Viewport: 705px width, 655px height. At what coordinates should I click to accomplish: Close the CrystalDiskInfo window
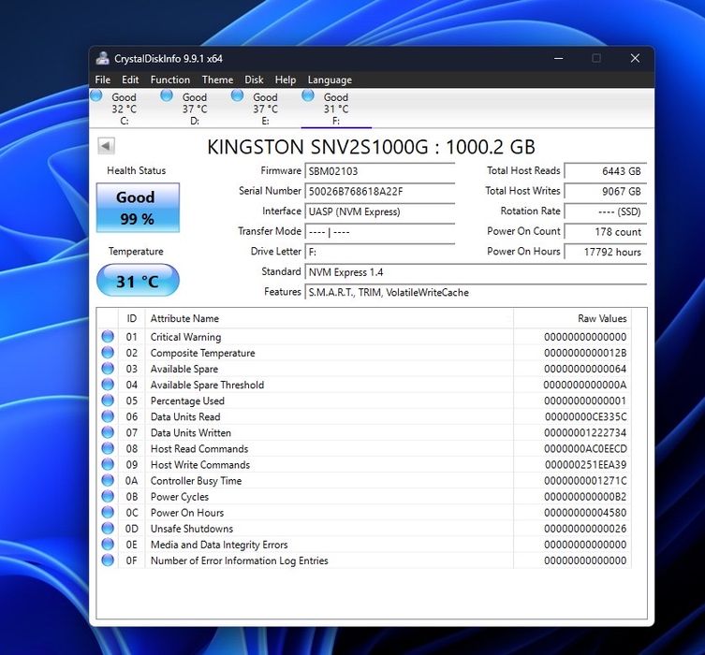click(x=635, y=58)
